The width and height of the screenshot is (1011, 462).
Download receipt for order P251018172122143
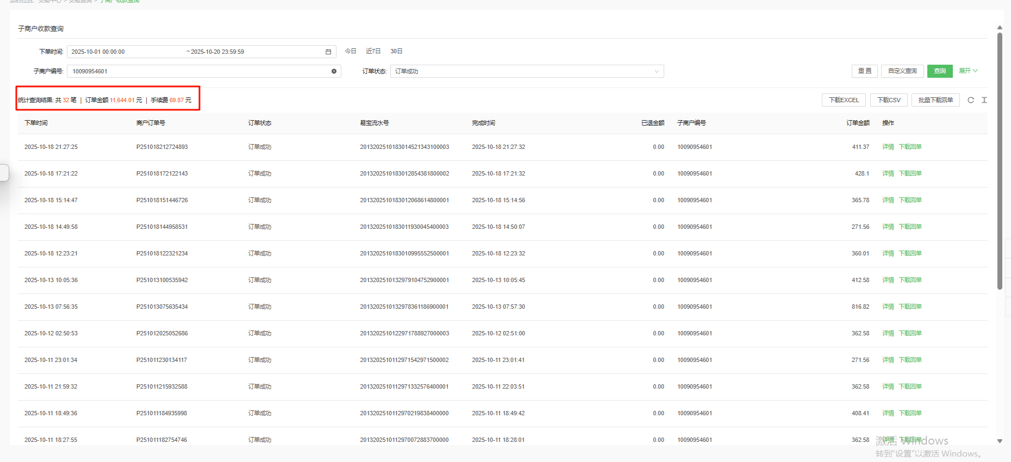click(910, 173)
